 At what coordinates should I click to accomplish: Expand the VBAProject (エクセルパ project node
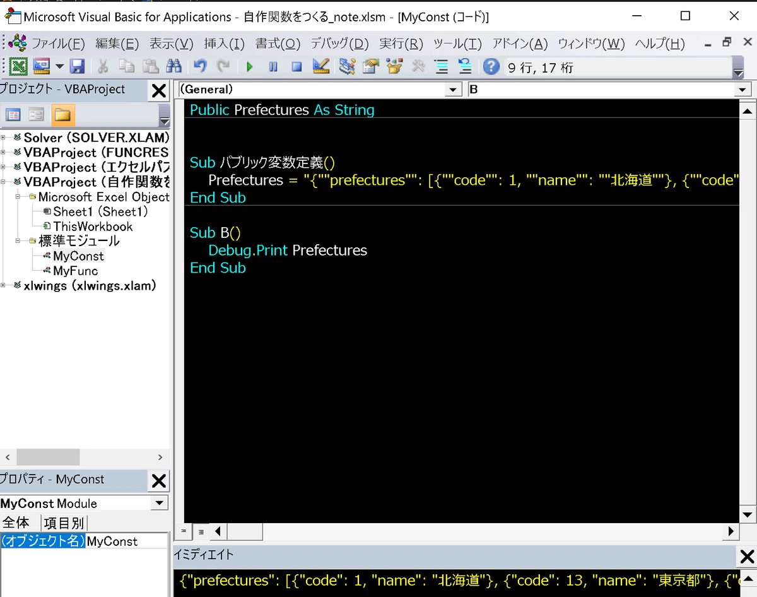tap(4, 167)
